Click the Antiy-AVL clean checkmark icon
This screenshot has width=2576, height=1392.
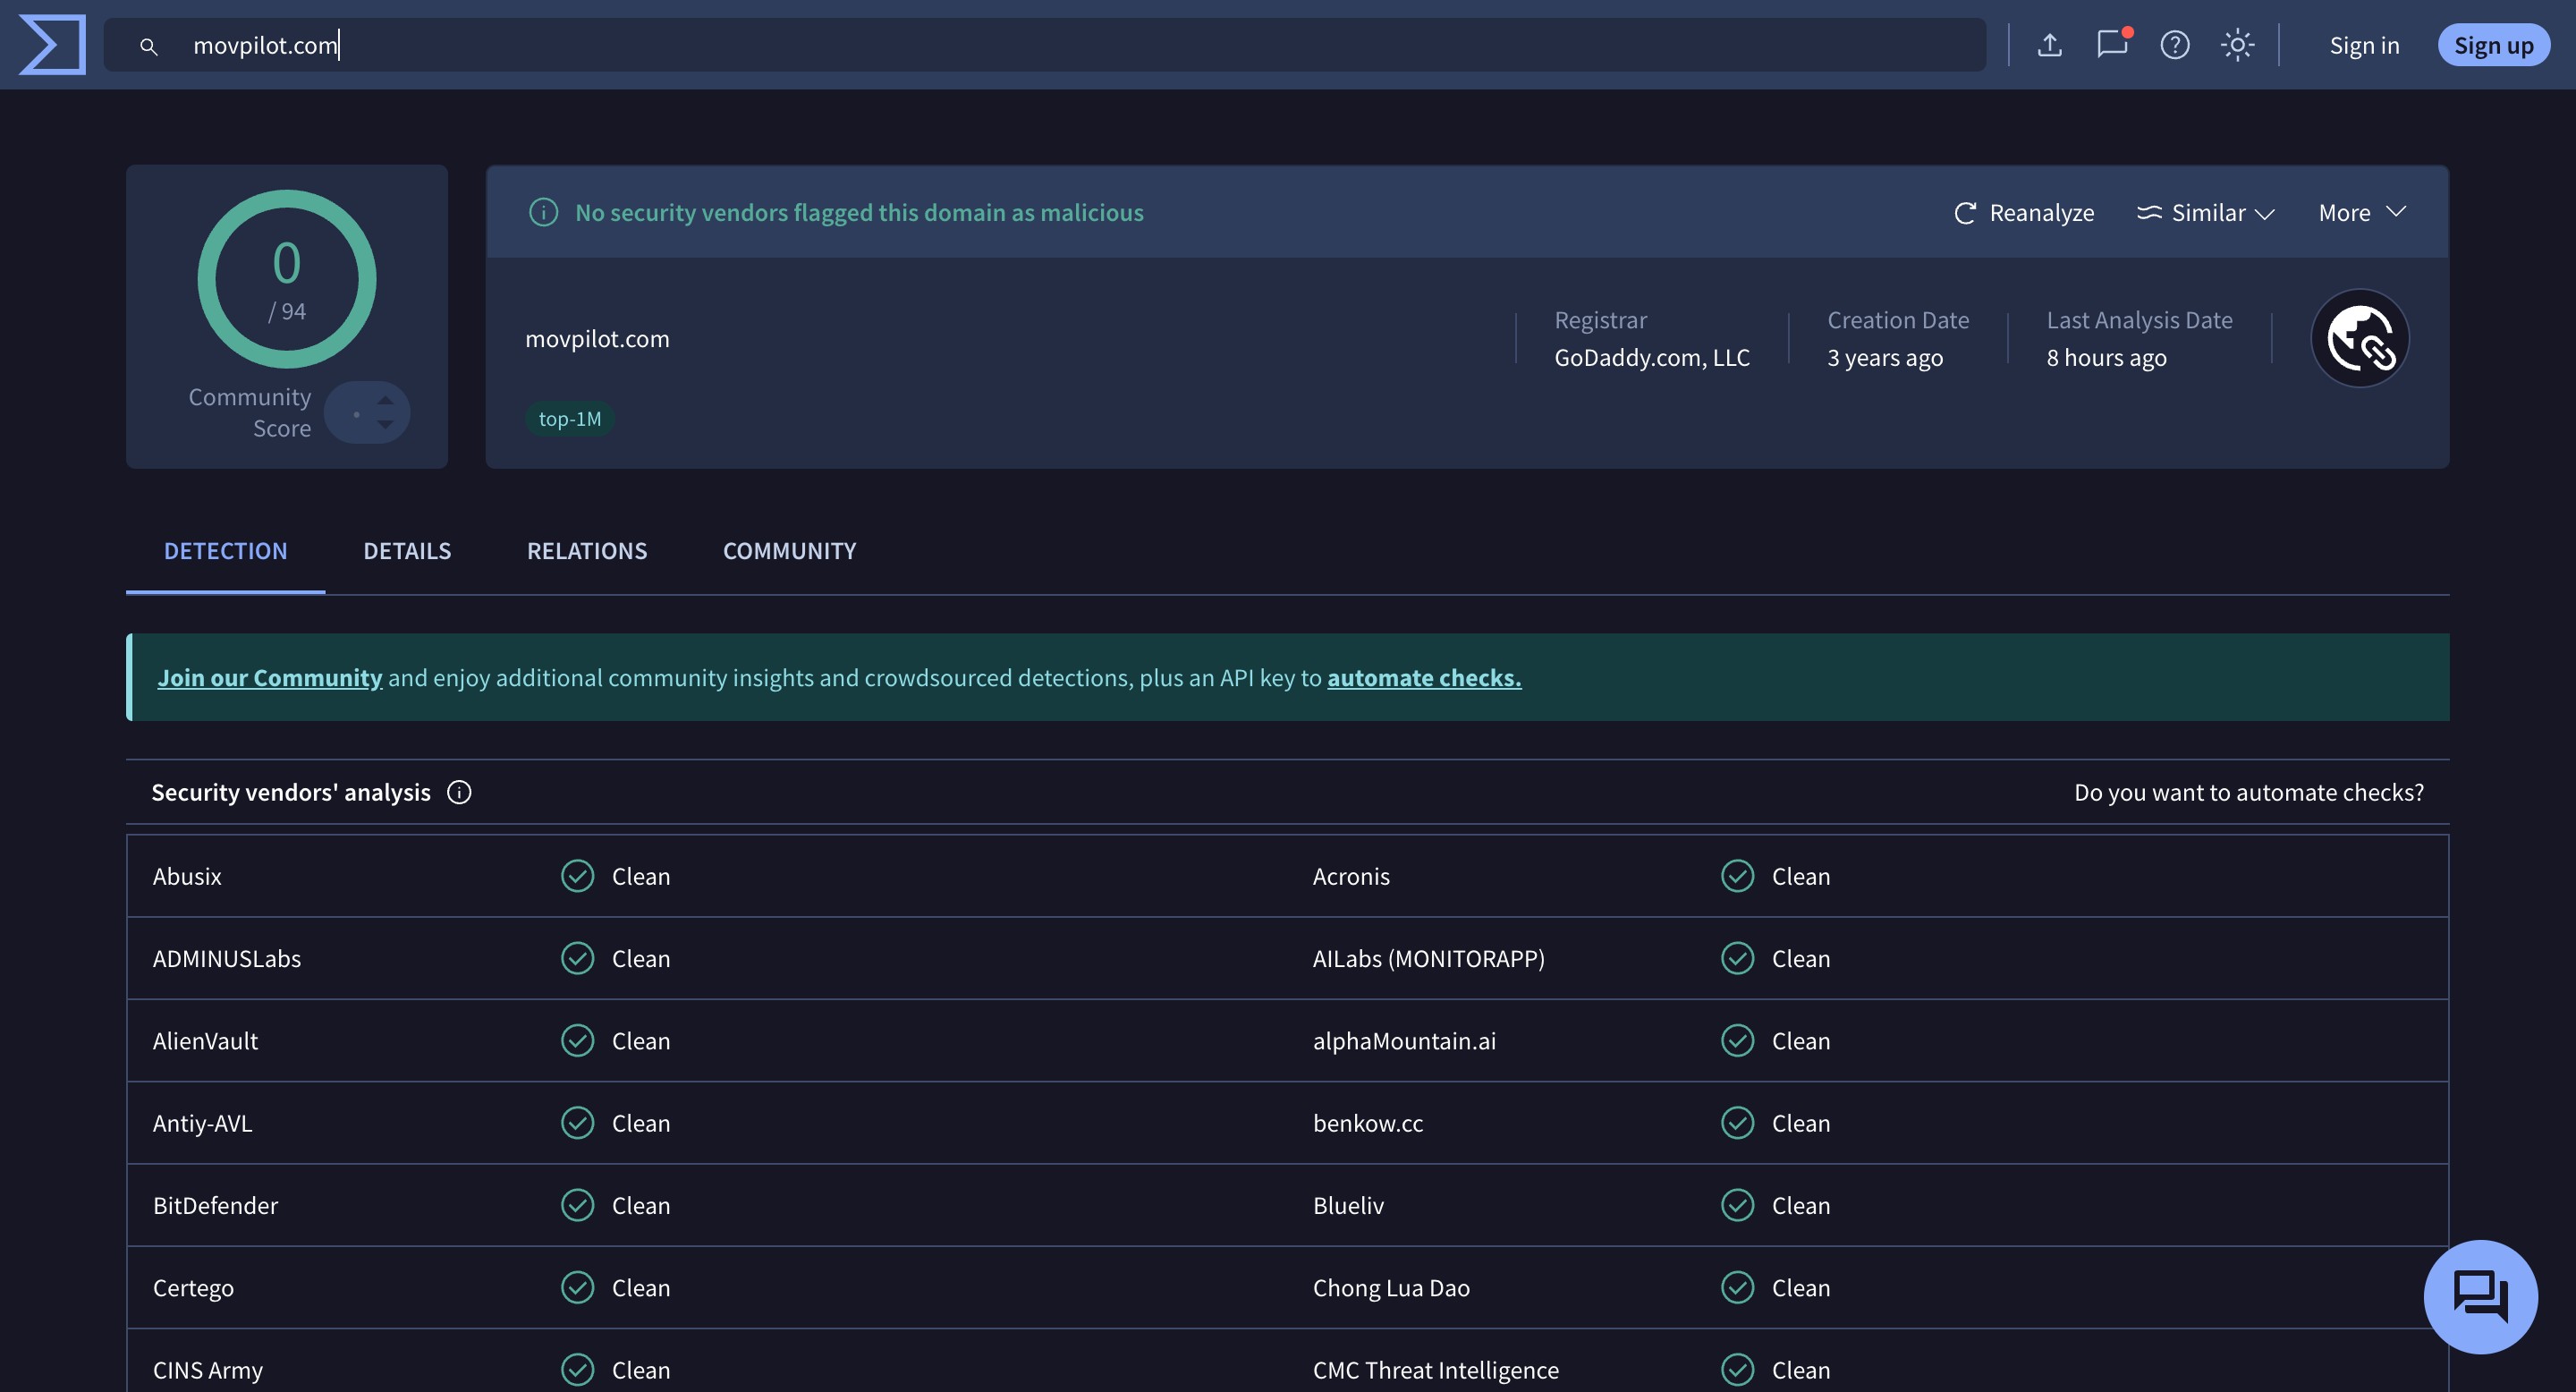tap(577, 1123)
